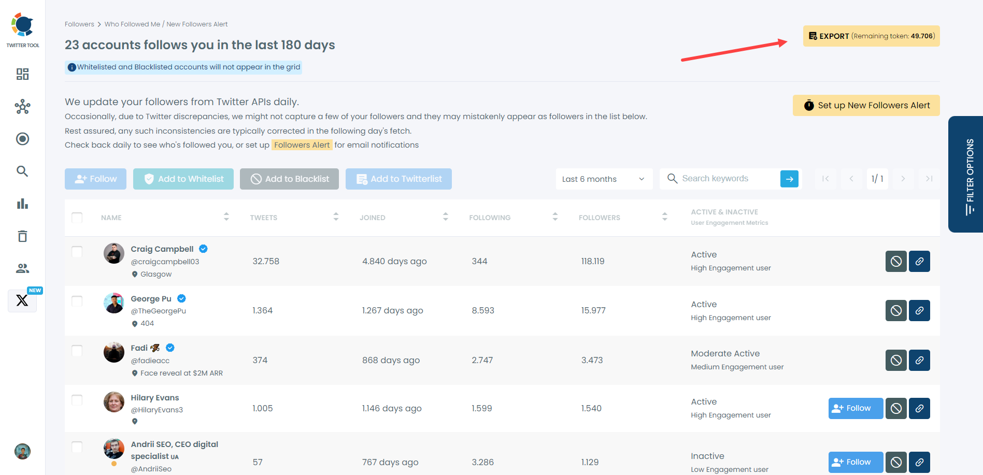View analytics via the bar chart sidebar icon
Screen dimensions: 983x475
point(22,204)
